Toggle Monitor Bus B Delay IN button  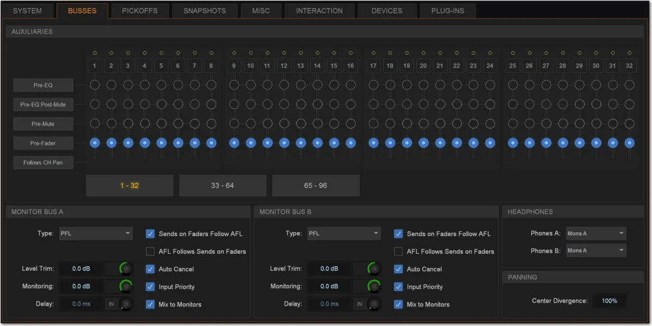click(359, 304)
